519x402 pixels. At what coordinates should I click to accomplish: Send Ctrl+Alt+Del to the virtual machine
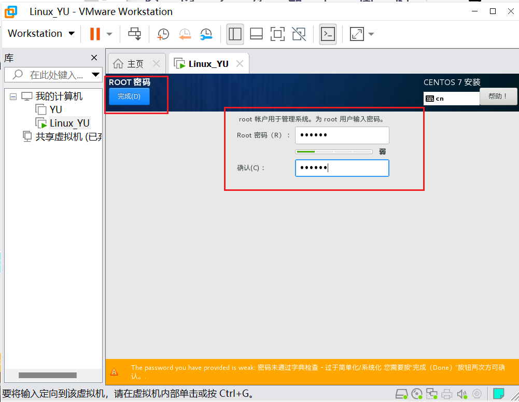(x=134, y=34)
